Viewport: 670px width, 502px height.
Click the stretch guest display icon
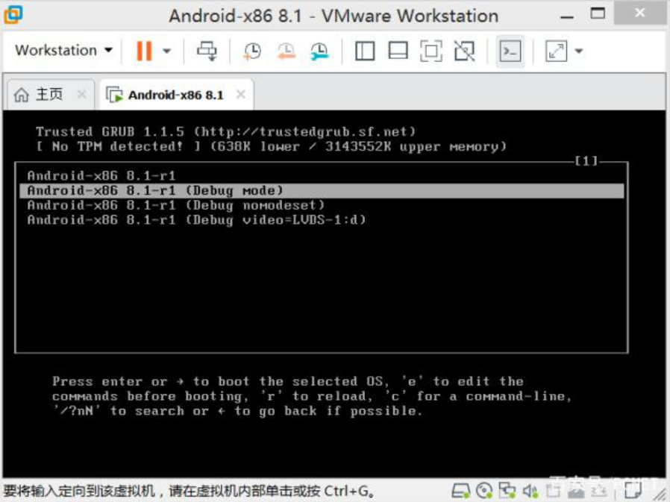click(x=556, y=51)
